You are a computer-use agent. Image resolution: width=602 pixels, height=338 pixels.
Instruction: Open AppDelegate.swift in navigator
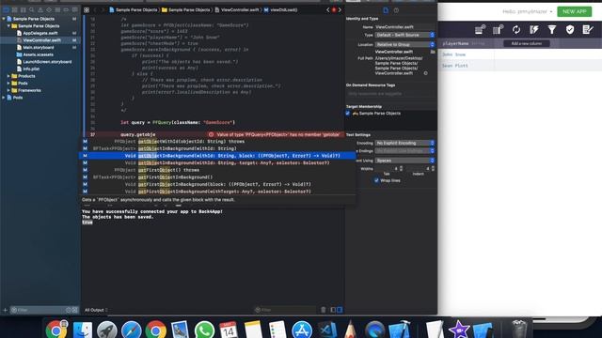(40, 33)
